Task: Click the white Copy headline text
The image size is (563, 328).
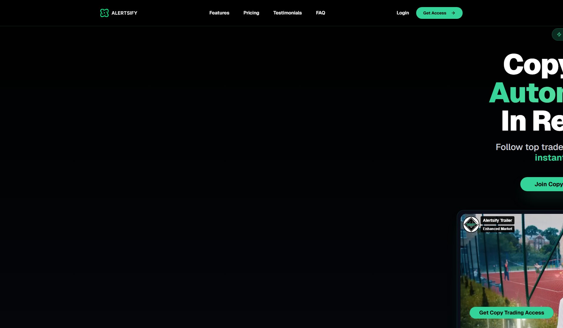Action: point(533,65)
